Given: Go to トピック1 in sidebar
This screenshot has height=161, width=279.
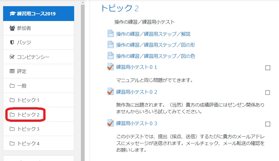Looking at the screenshot, I should pyautogui.click(x=38, y=100).
